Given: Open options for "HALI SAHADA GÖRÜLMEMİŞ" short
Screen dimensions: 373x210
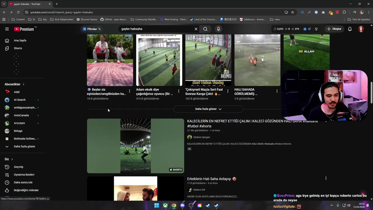Looking at the screenshot, I should coord(277,91).
